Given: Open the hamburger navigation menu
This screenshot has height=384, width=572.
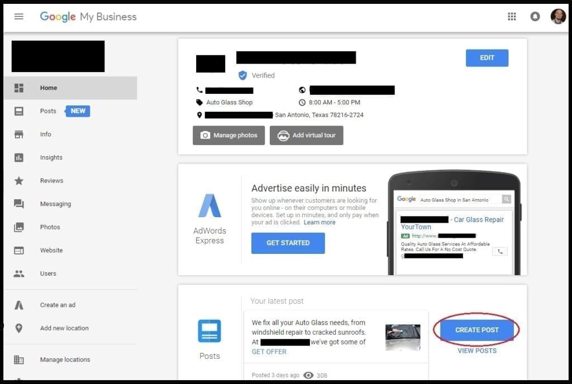Looking at the screenshot, I should (18, 16).
